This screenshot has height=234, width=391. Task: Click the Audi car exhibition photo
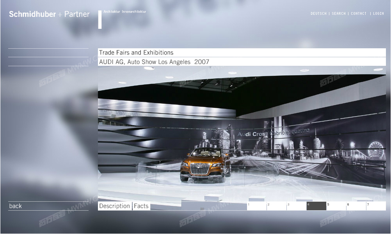click(242, 134)
